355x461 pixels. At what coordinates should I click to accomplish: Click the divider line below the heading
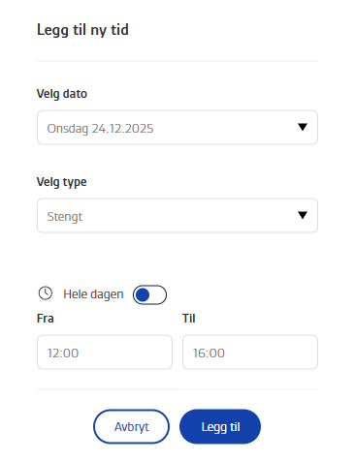[x=177, y=61]
